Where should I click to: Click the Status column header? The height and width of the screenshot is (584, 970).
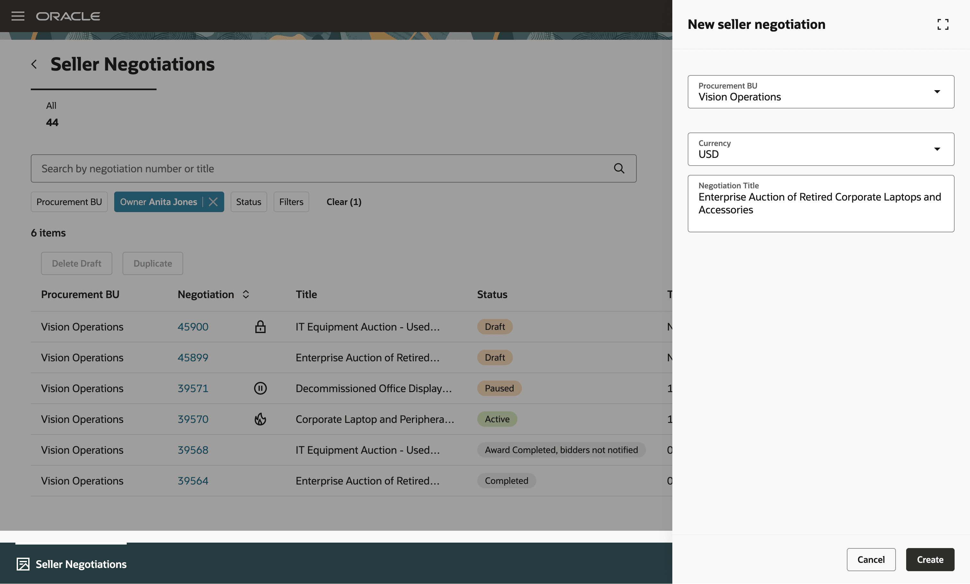pyautogui.click(x=492, y=294)
